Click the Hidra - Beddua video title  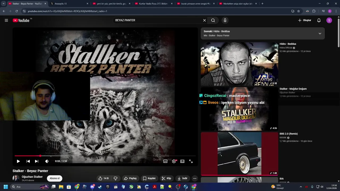click(288, 44)
